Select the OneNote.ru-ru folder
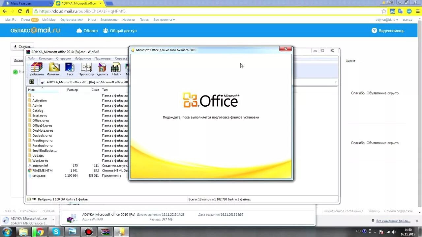Screen dimensions: 422x237 43,131
